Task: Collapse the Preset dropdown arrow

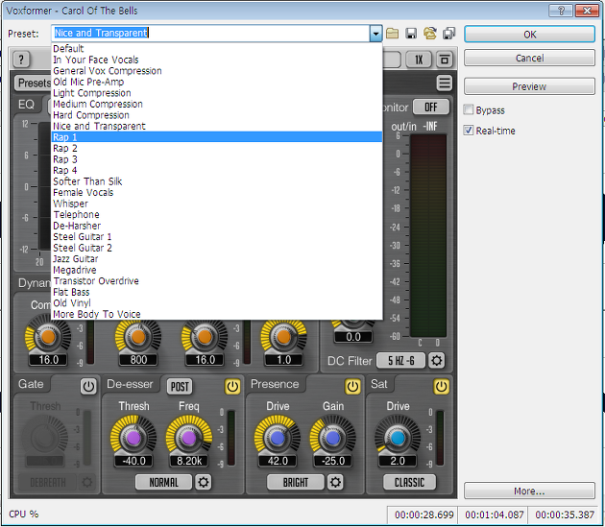Action: click(375, 34)
